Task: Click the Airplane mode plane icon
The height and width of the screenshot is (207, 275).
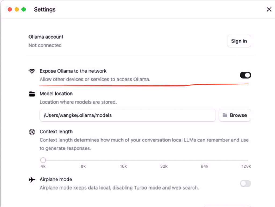Action: click(x=32, y=180)
